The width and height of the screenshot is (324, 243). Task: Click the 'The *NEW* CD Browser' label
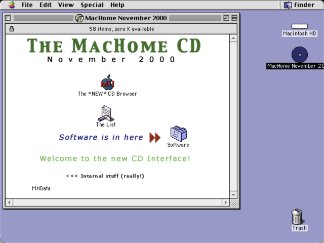pyautogui.click(x=107, y=94)
